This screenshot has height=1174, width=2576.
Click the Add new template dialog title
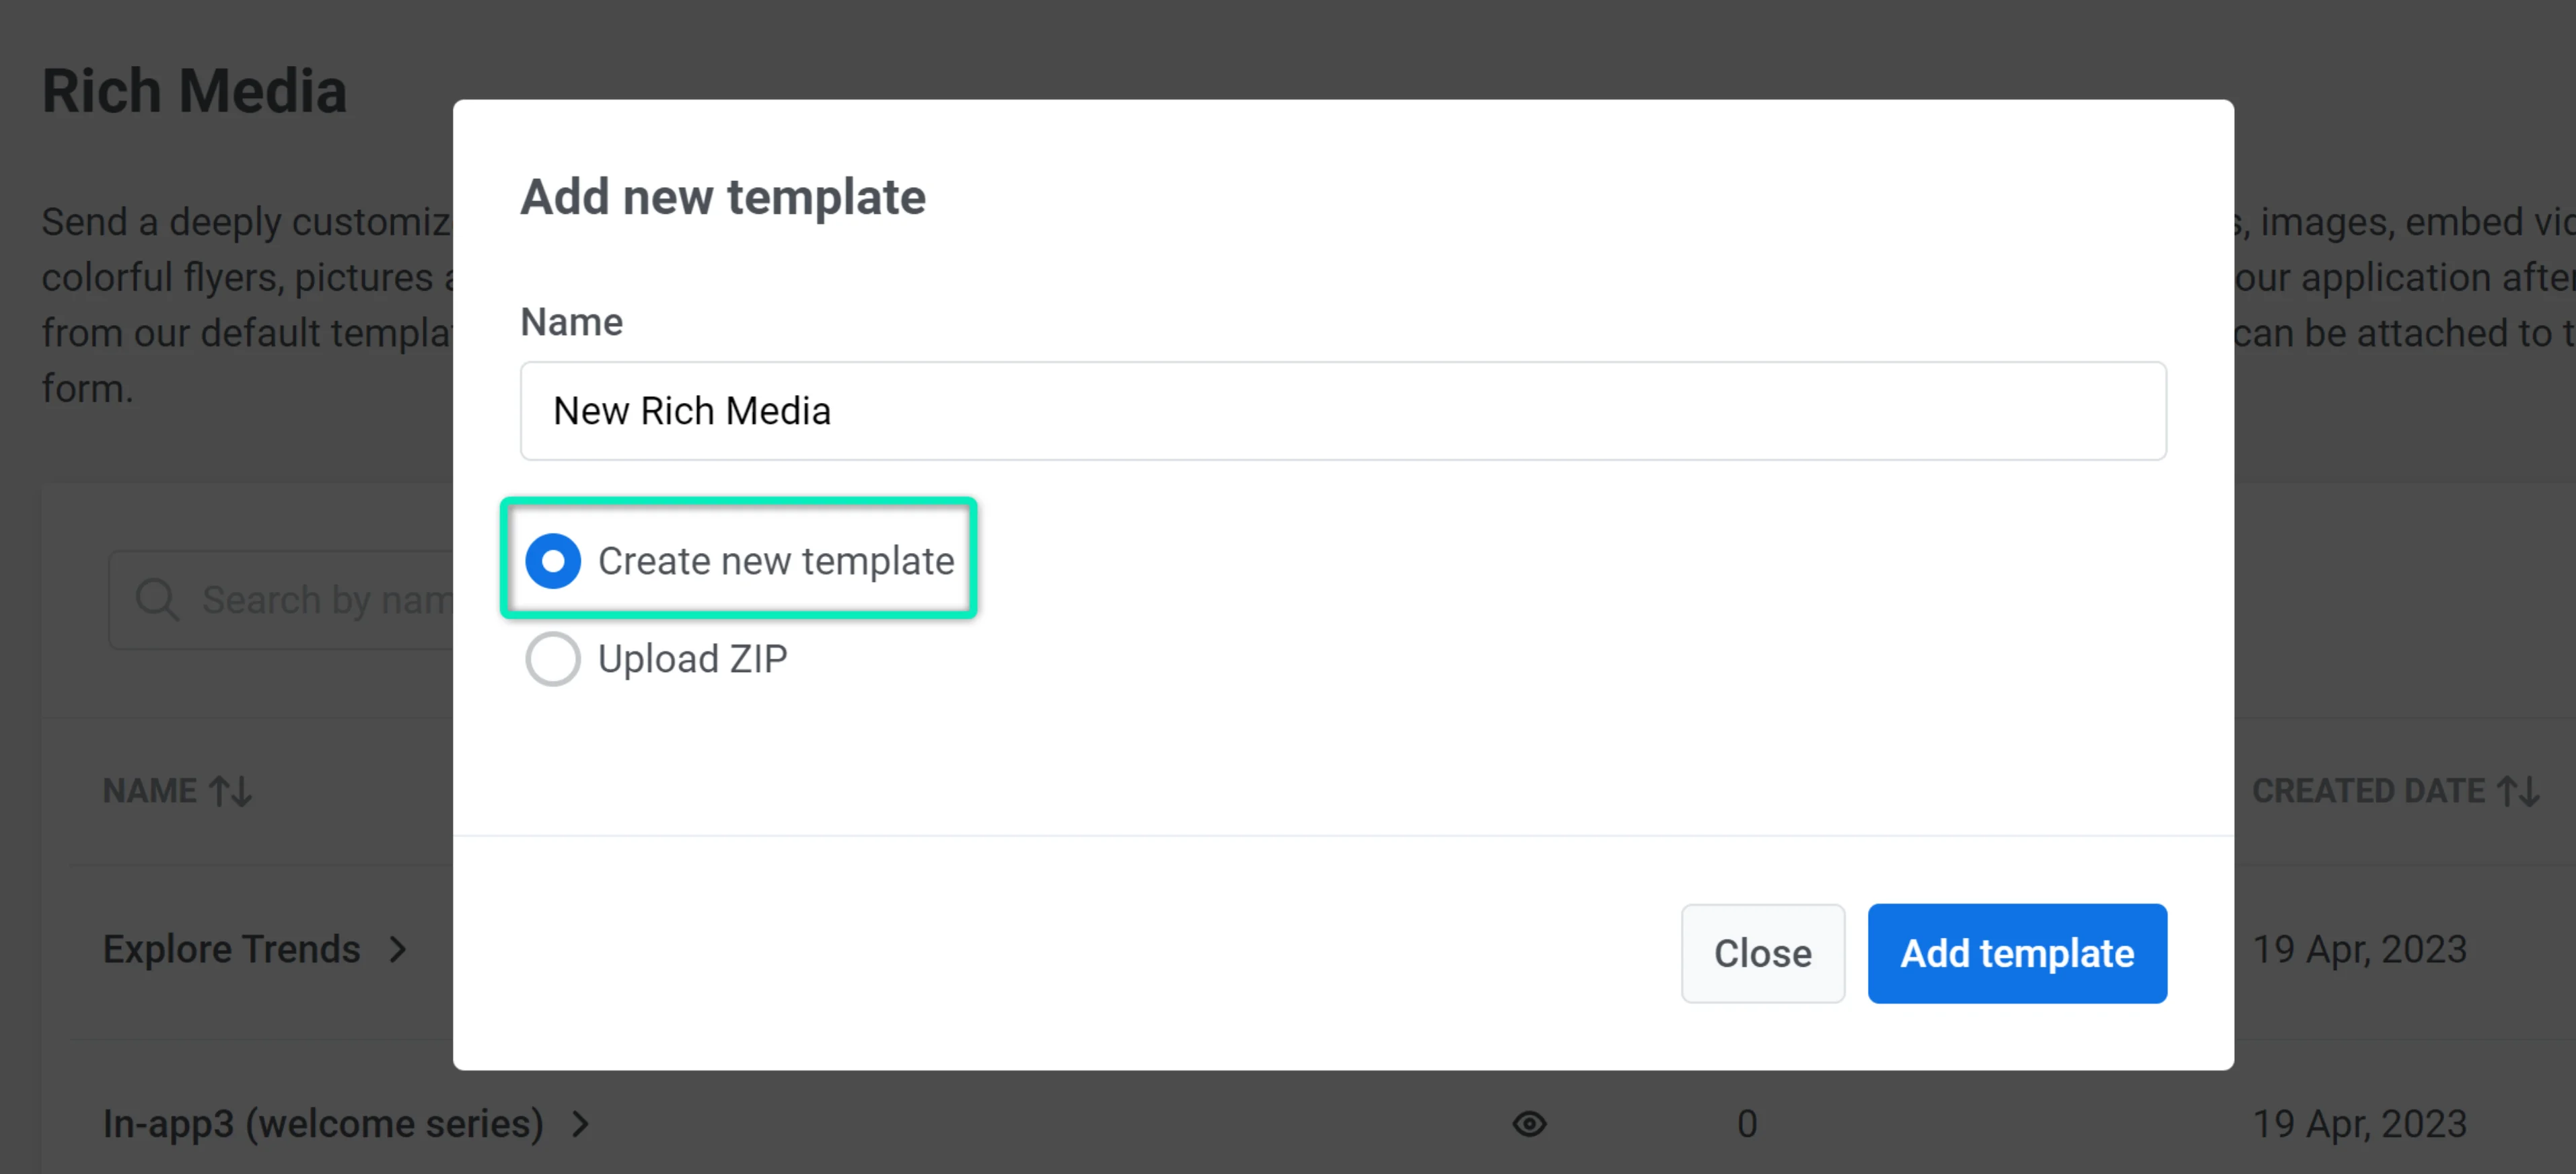[x=722, y=196]
